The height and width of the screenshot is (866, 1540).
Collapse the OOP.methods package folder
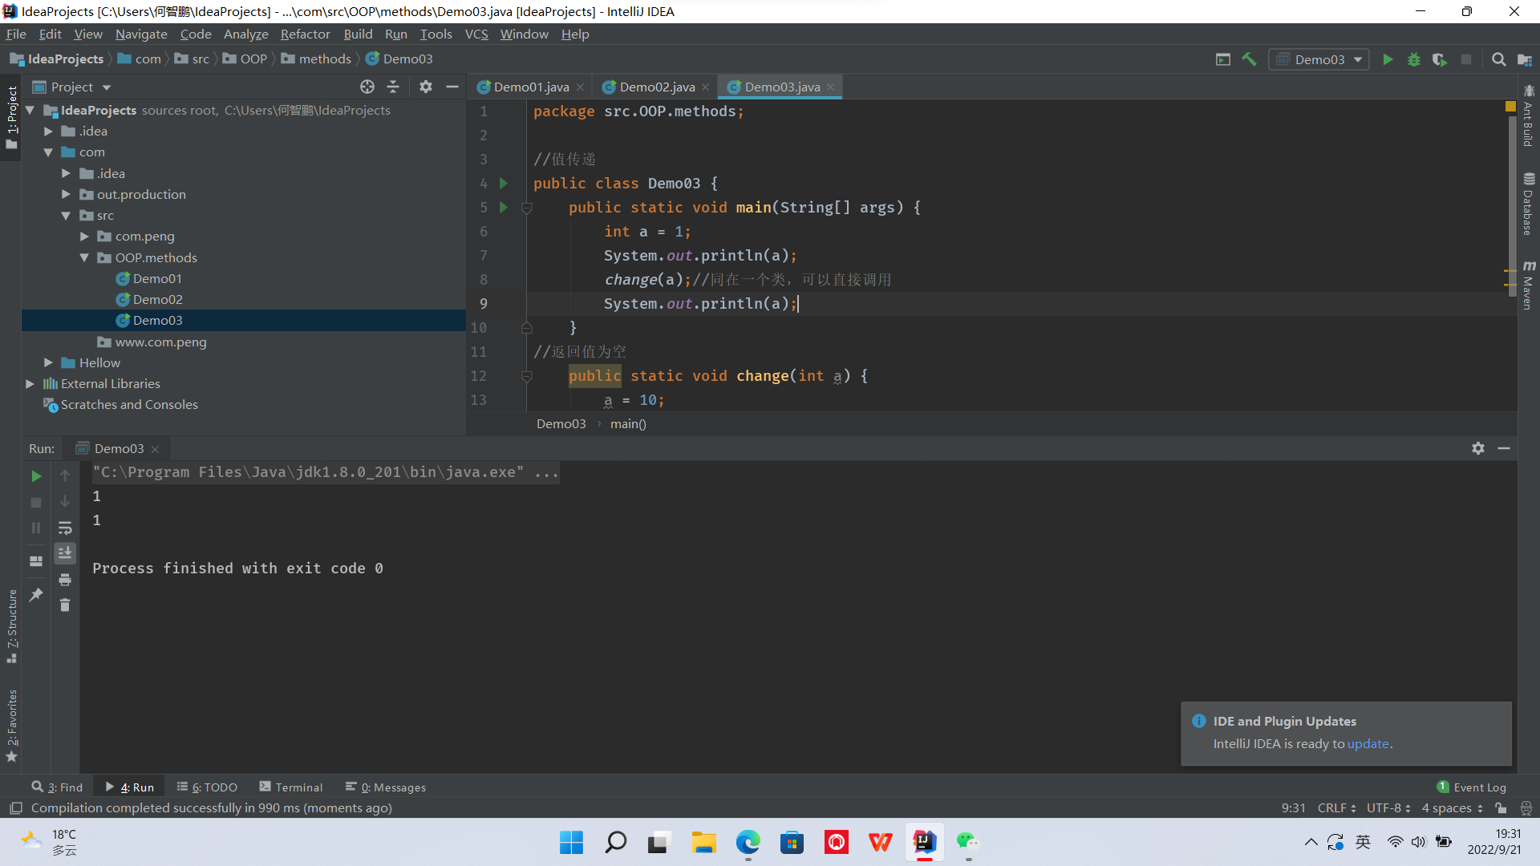pos(84,257)
